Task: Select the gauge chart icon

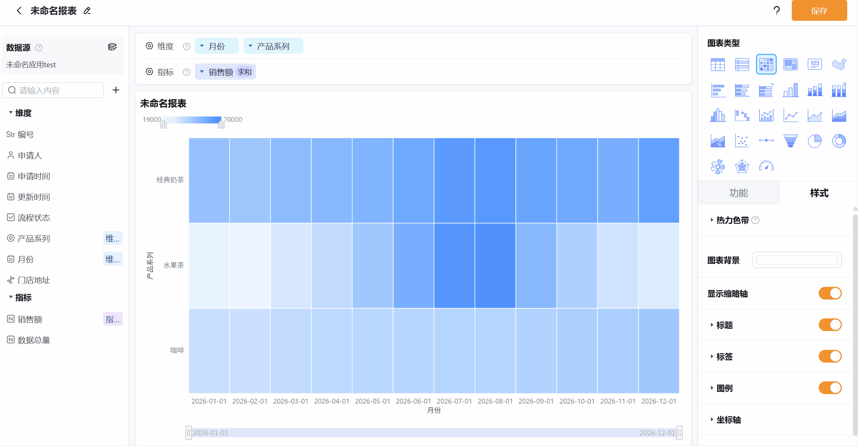Action: [x=766, y=166]
